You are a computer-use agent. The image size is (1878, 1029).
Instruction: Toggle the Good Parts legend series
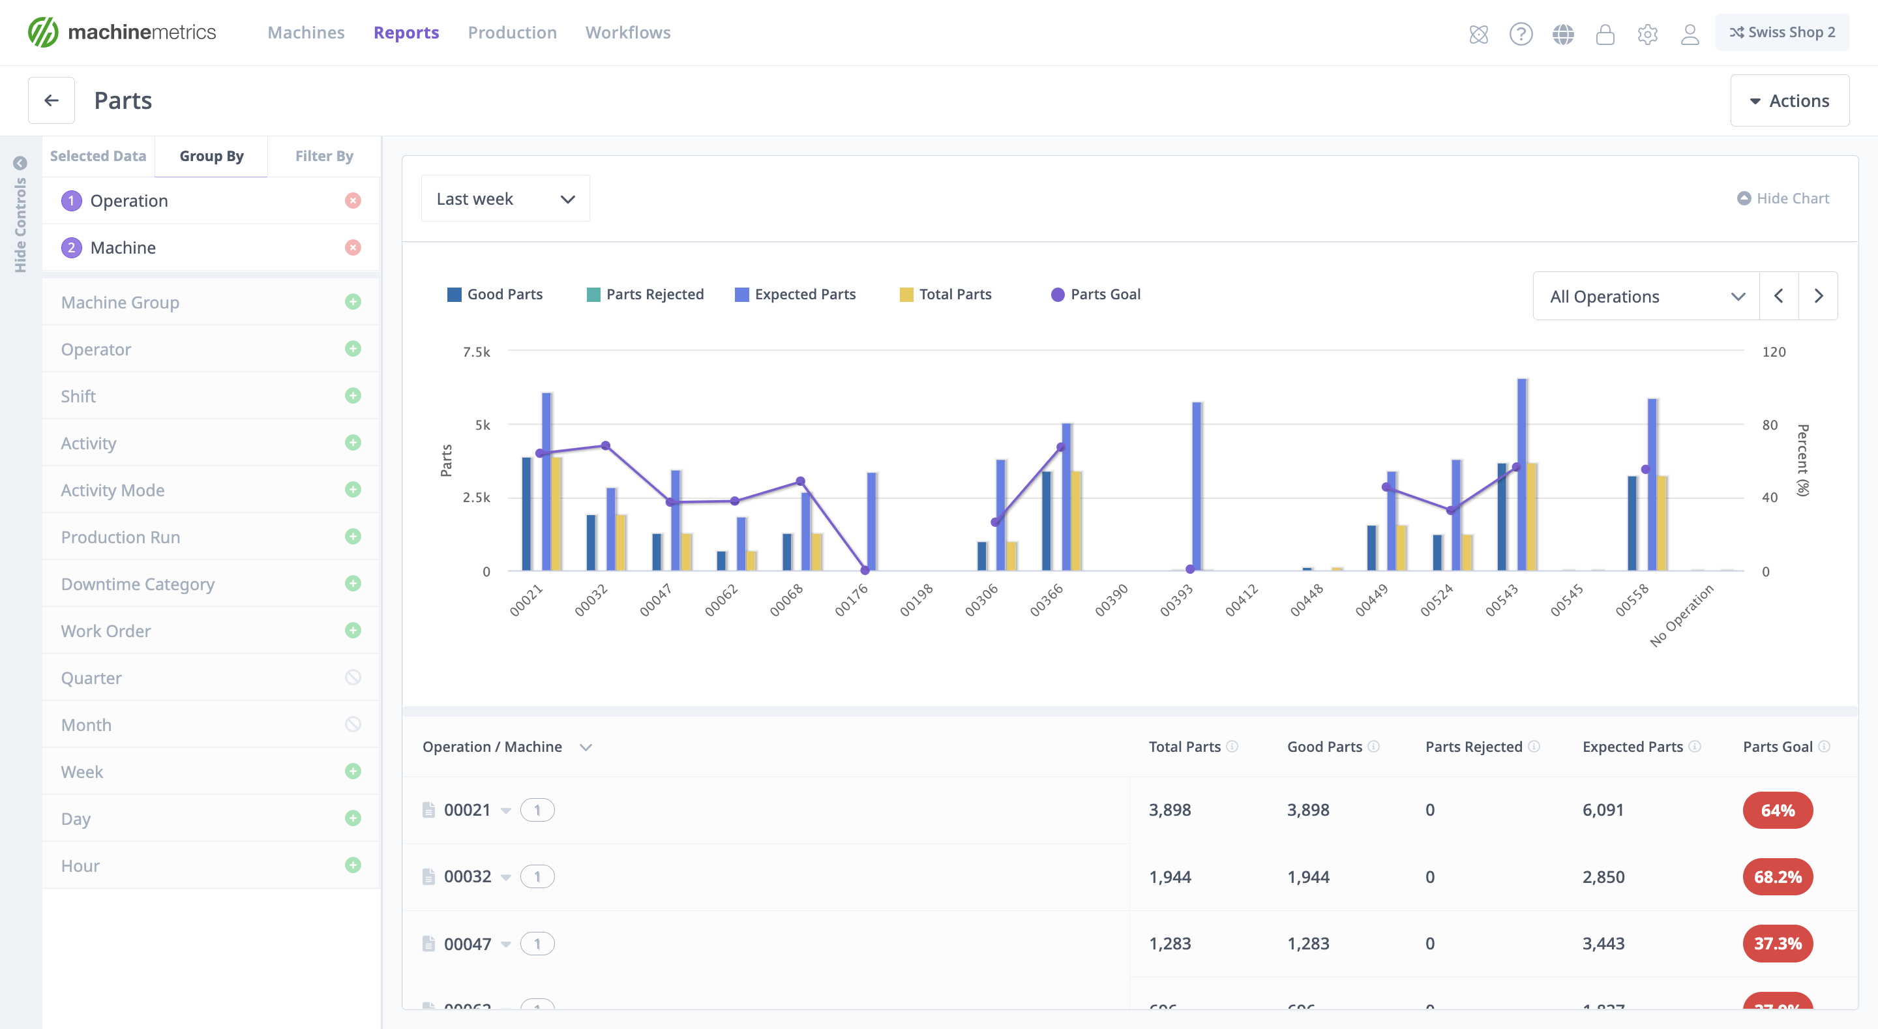495,294
